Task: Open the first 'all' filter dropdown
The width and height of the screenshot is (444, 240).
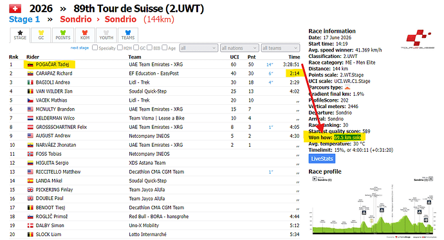Action: coord(198,48)
